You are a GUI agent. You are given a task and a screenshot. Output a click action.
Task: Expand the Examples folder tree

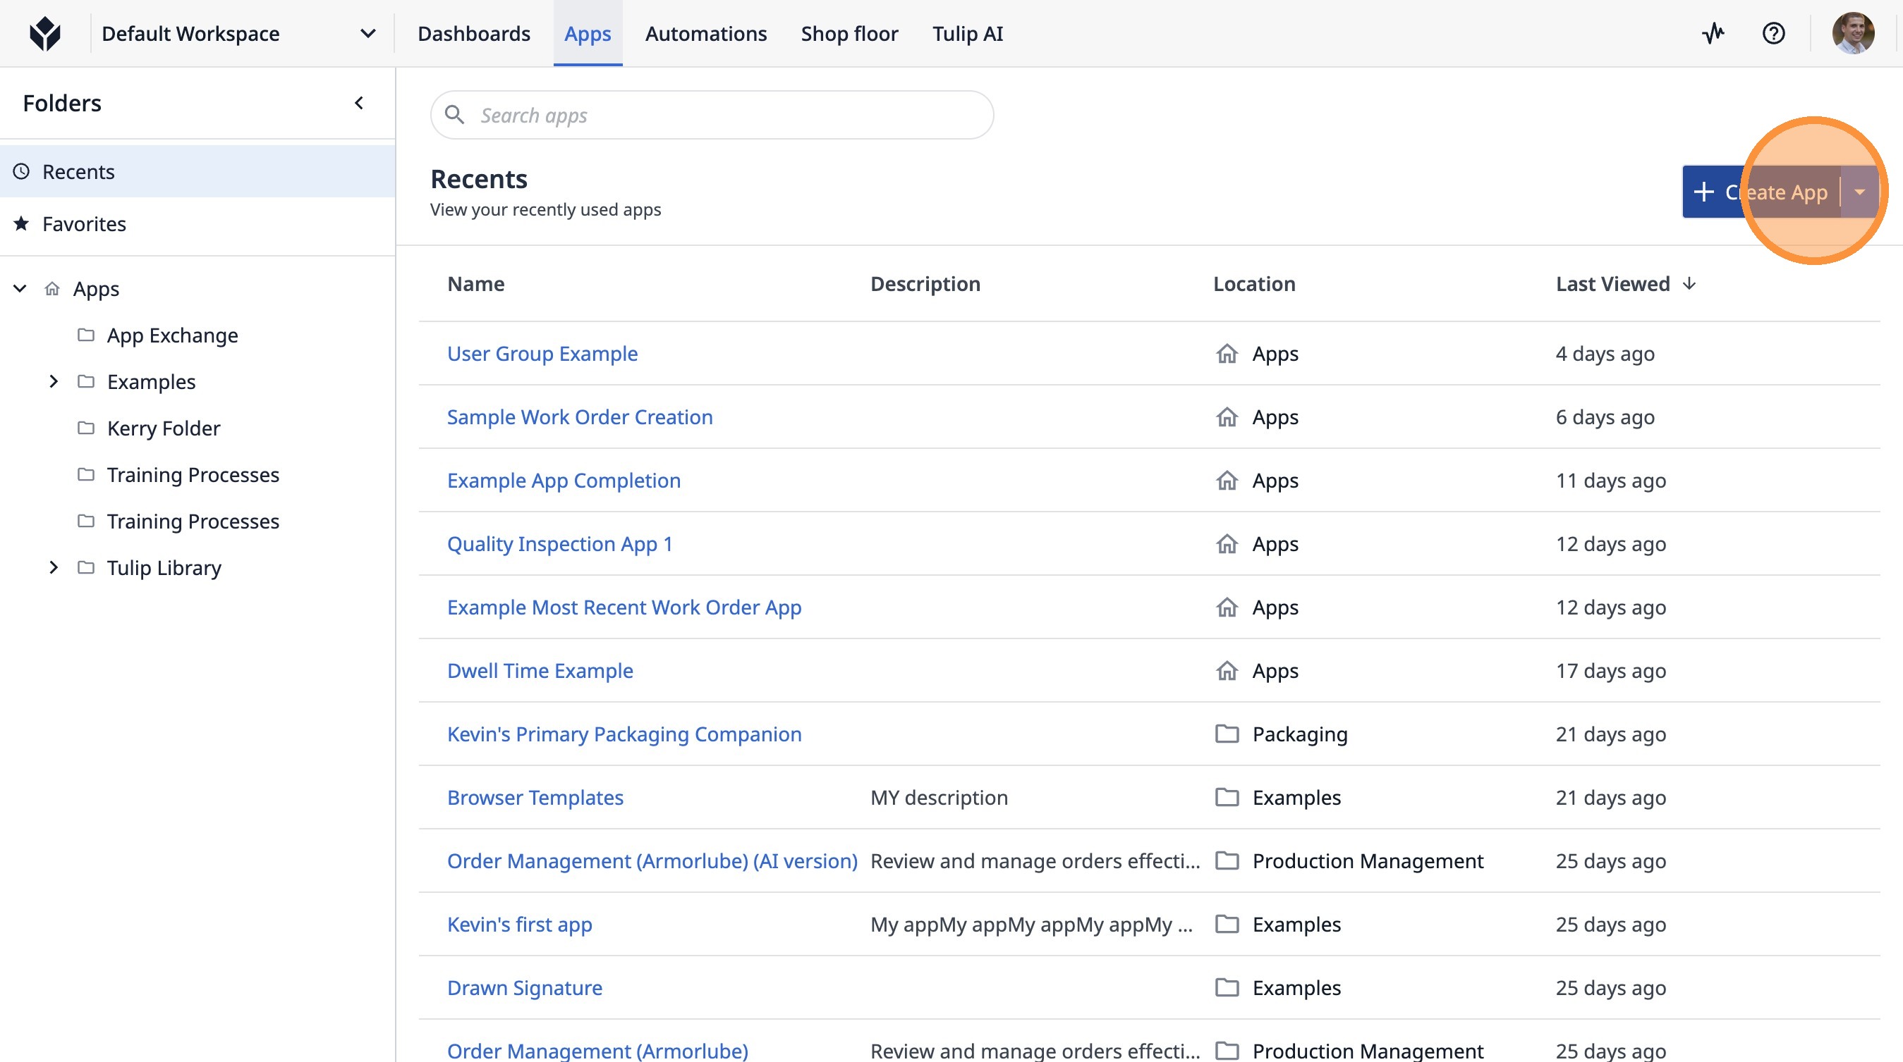click(53, 381)
